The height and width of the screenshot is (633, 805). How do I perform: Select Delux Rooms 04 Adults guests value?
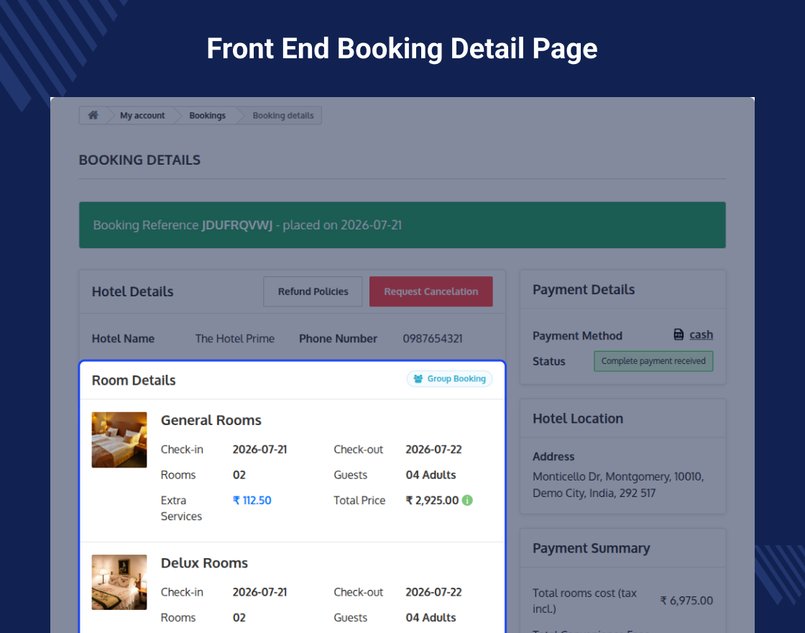pos(431,618)
